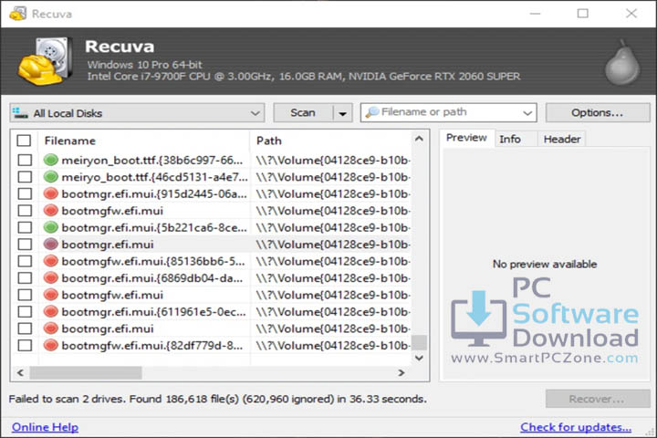The image size is (657, 438).
Task: Click the file list up scroll arrow
Action: pos(419,139)
